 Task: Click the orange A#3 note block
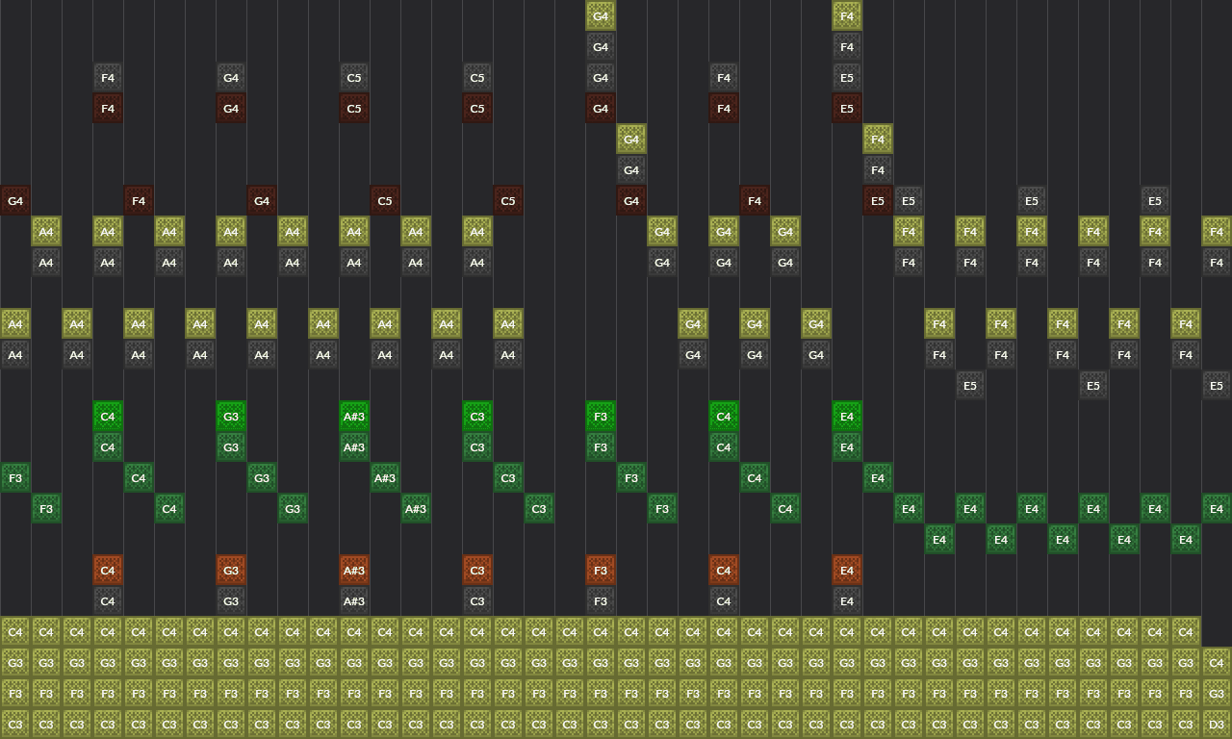pyautogui.click(x=354, y=571)
